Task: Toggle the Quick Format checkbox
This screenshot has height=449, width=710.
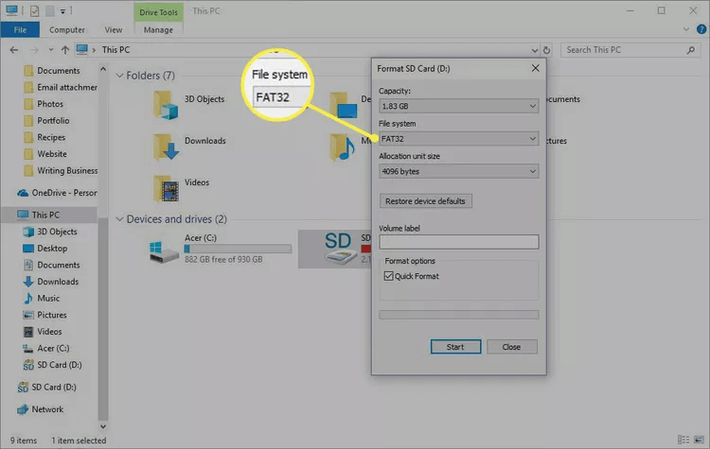Action: coord(390,276)
